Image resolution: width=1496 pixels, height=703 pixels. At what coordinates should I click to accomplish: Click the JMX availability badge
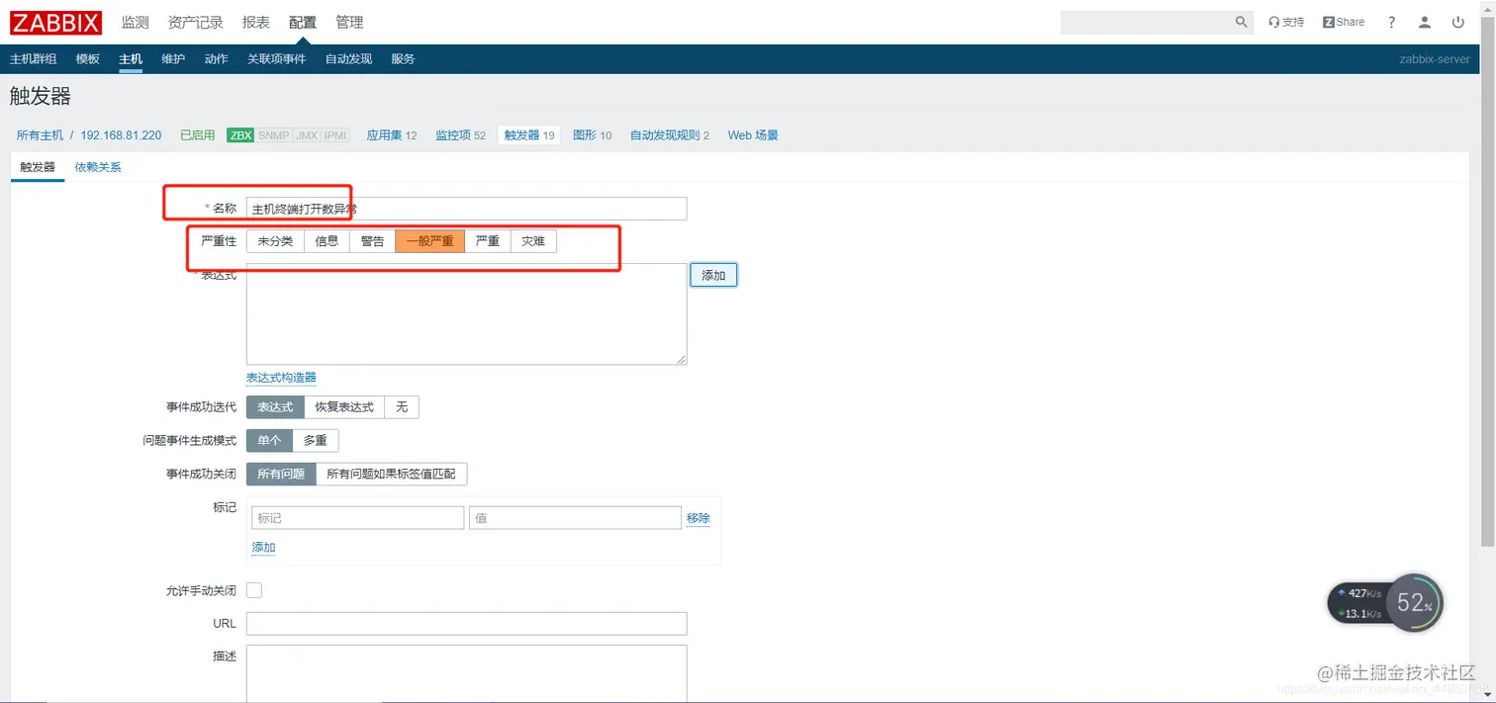(307, 135)
